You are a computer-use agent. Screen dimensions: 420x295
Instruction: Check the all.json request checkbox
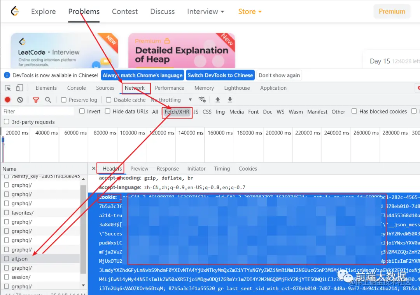click(7, 258)
